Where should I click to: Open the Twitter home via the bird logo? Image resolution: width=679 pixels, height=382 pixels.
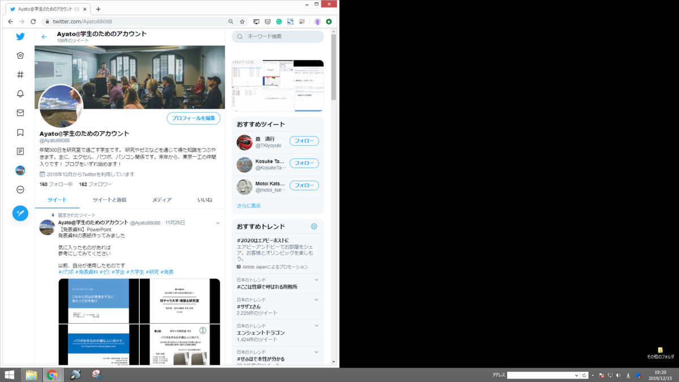tap(20, 36)
